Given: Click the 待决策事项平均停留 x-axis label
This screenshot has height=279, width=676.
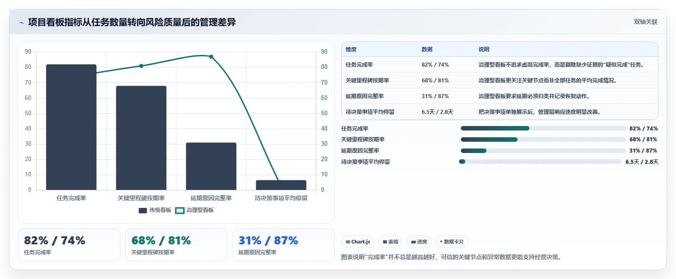Looking at the screenshot, I should pos(281,198).
